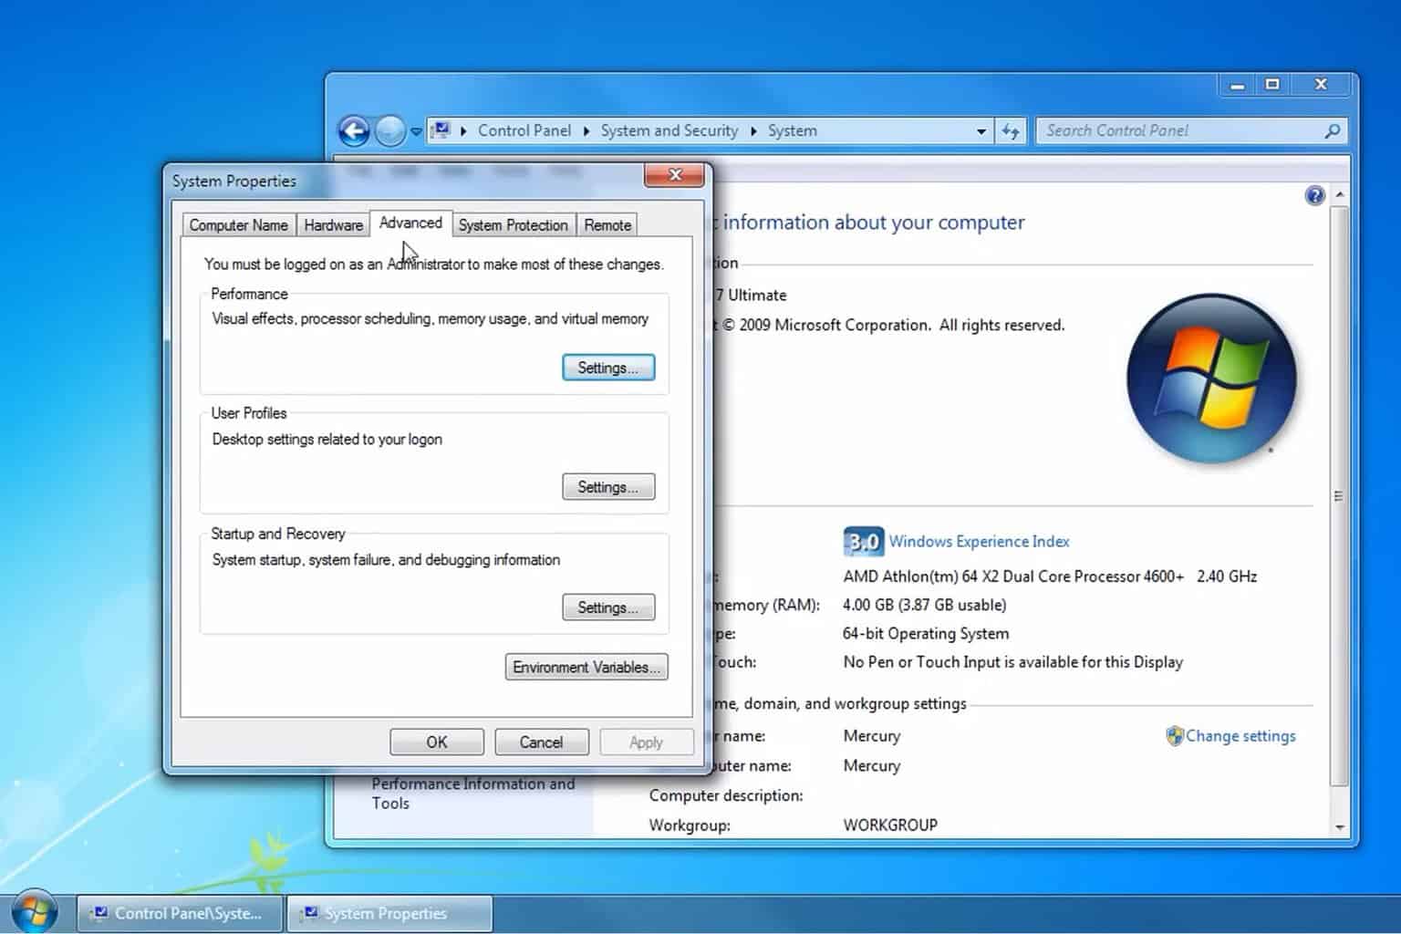Click the '64-bit Operating System' text
This screenshot has width=1401, height=934.
(x=926, y=634)
